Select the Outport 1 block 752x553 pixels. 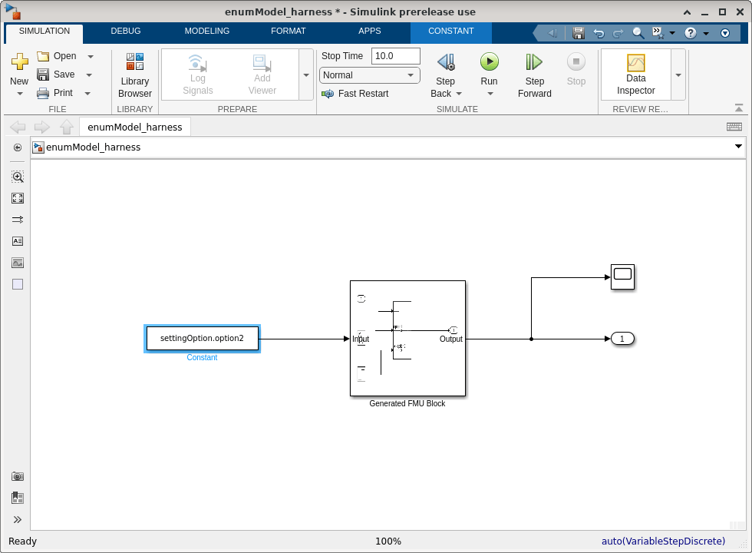(x=622, y=339)
